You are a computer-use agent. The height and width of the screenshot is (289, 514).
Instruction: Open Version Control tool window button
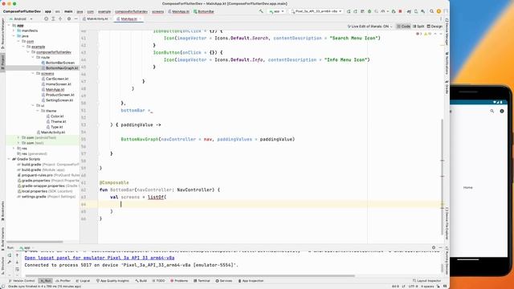click(22, 281)
